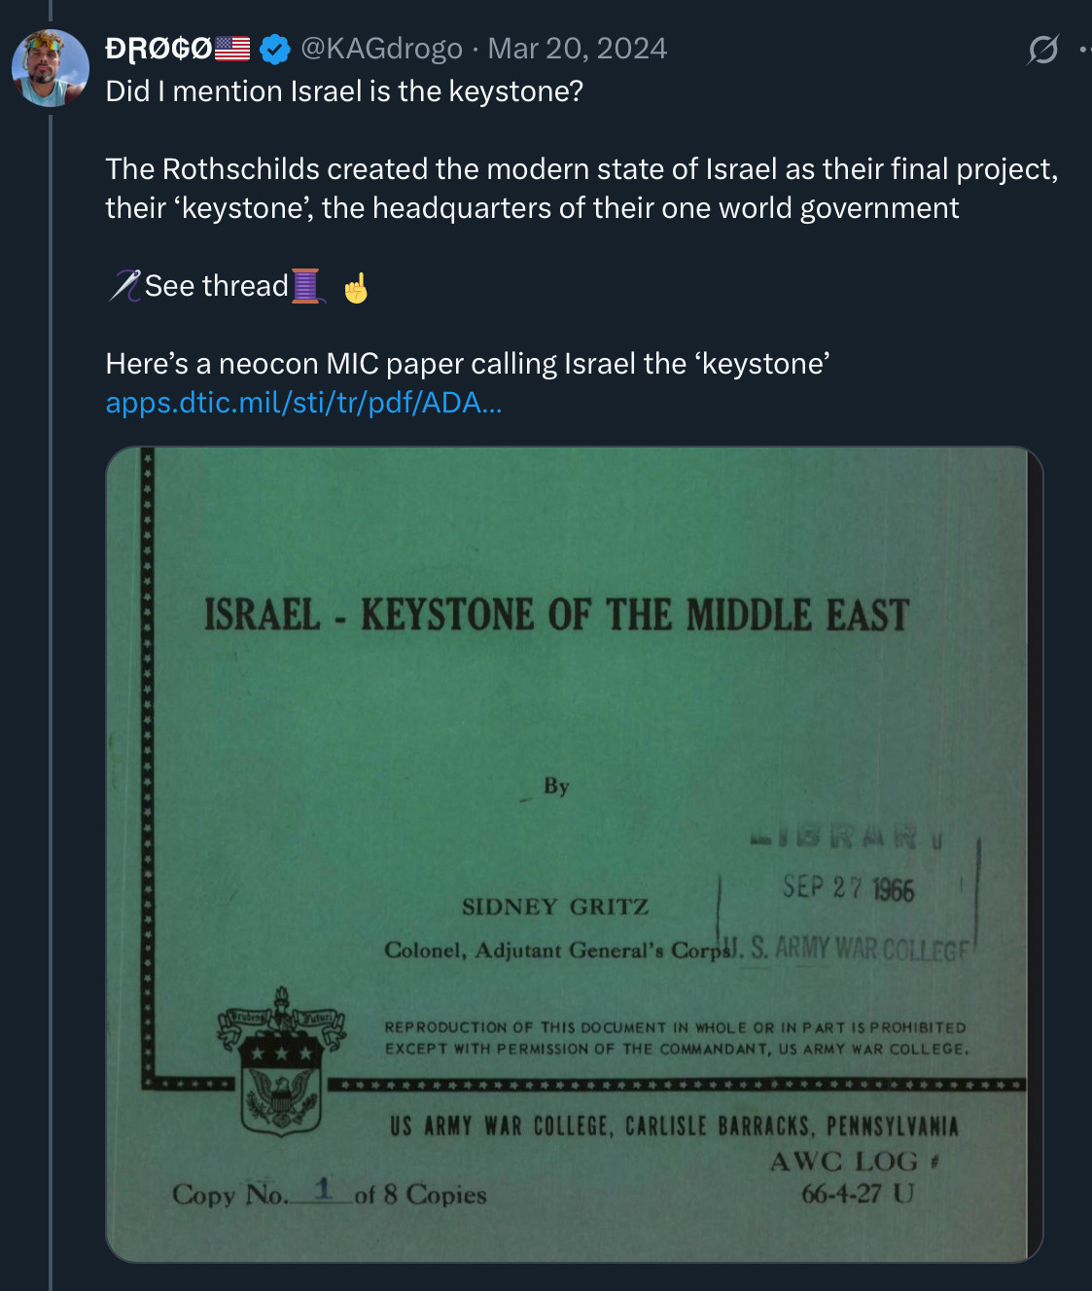1092x1291 pixels.
Task: Click the 'Sidney Gritz' author name in image
Action: (x=554, y=907)
